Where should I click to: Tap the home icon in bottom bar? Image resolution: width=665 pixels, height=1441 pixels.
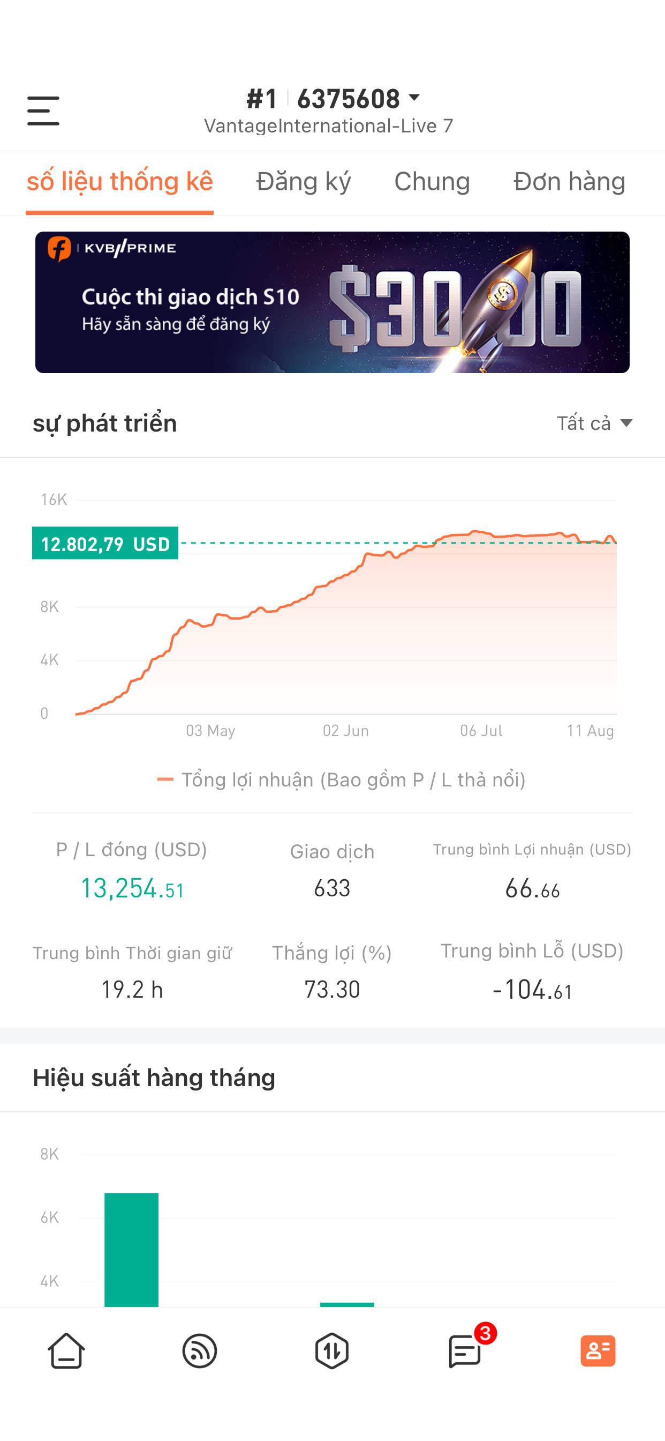(66, 1351)
